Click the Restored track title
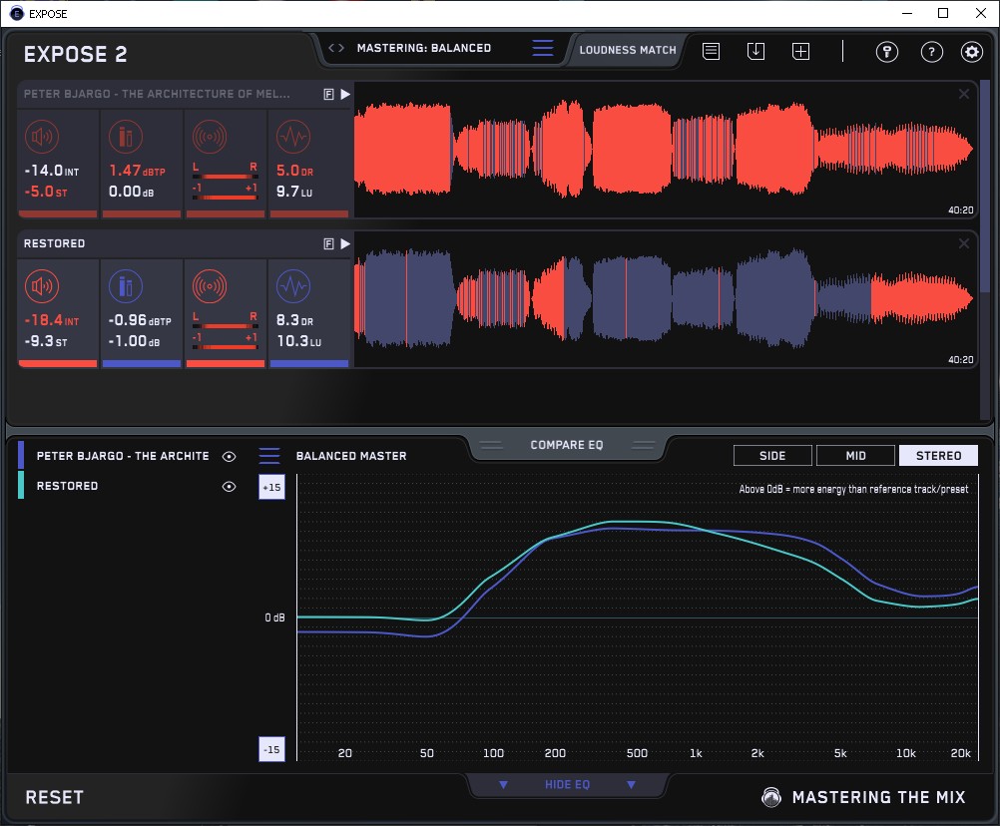 (54, 243)
